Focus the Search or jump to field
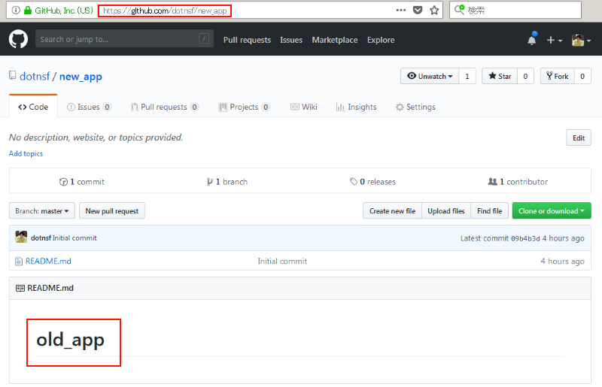The image size is (602, 387). coord(124,39)
